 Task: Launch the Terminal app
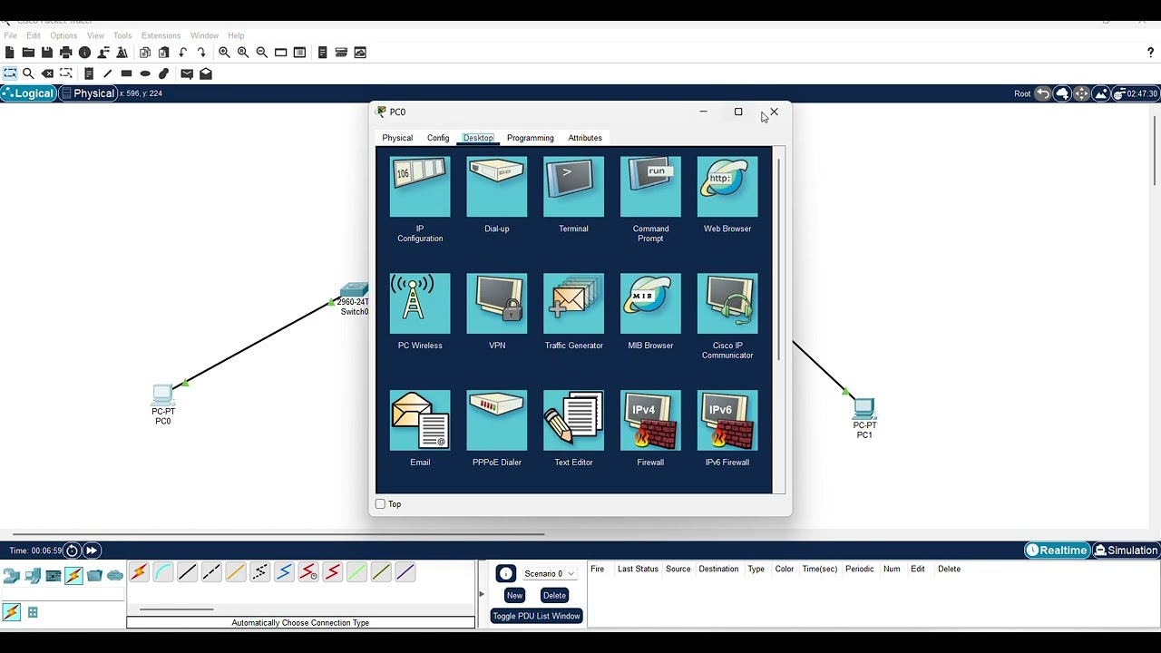pos(573,187)
